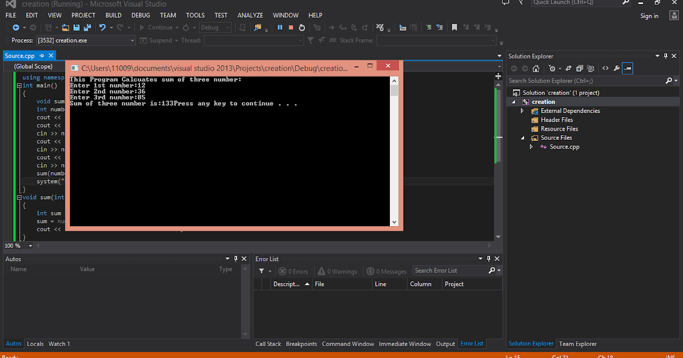
Task: Expand External Dependencies node
Action: point(522,111)
